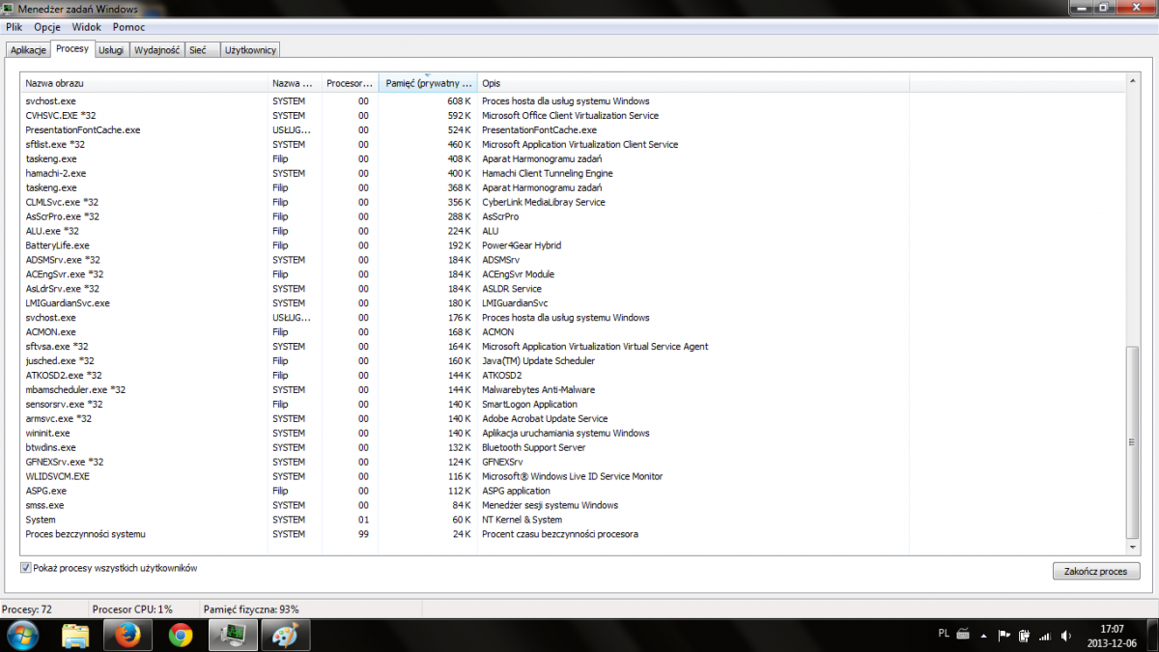Switch to Firefox on the taskbar
Viewport: 1159px width, 652px height.
127,635
